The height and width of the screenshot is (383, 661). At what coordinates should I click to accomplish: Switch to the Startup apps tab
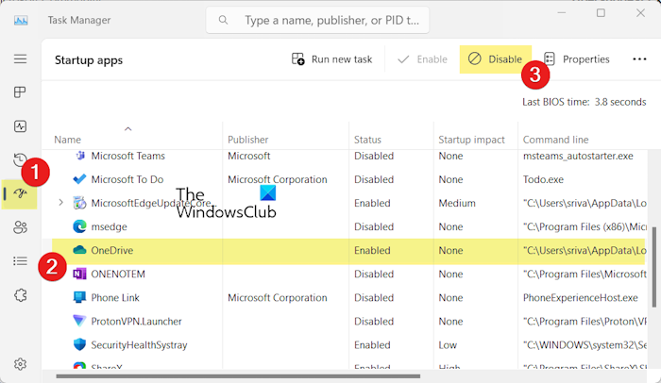pyautogui.click(x=20, y=193)
